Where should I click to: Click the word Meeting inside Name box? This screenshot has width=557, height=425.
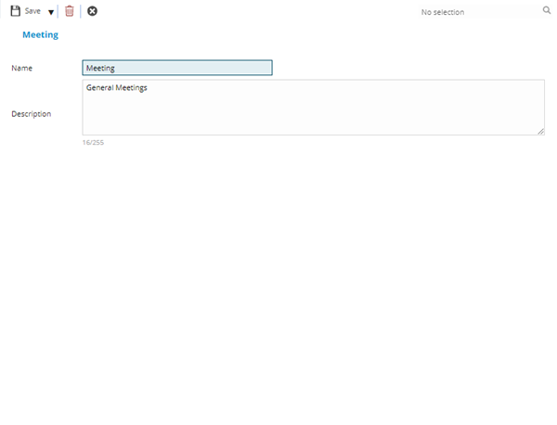pyautogui.click(x=99, y=68)
